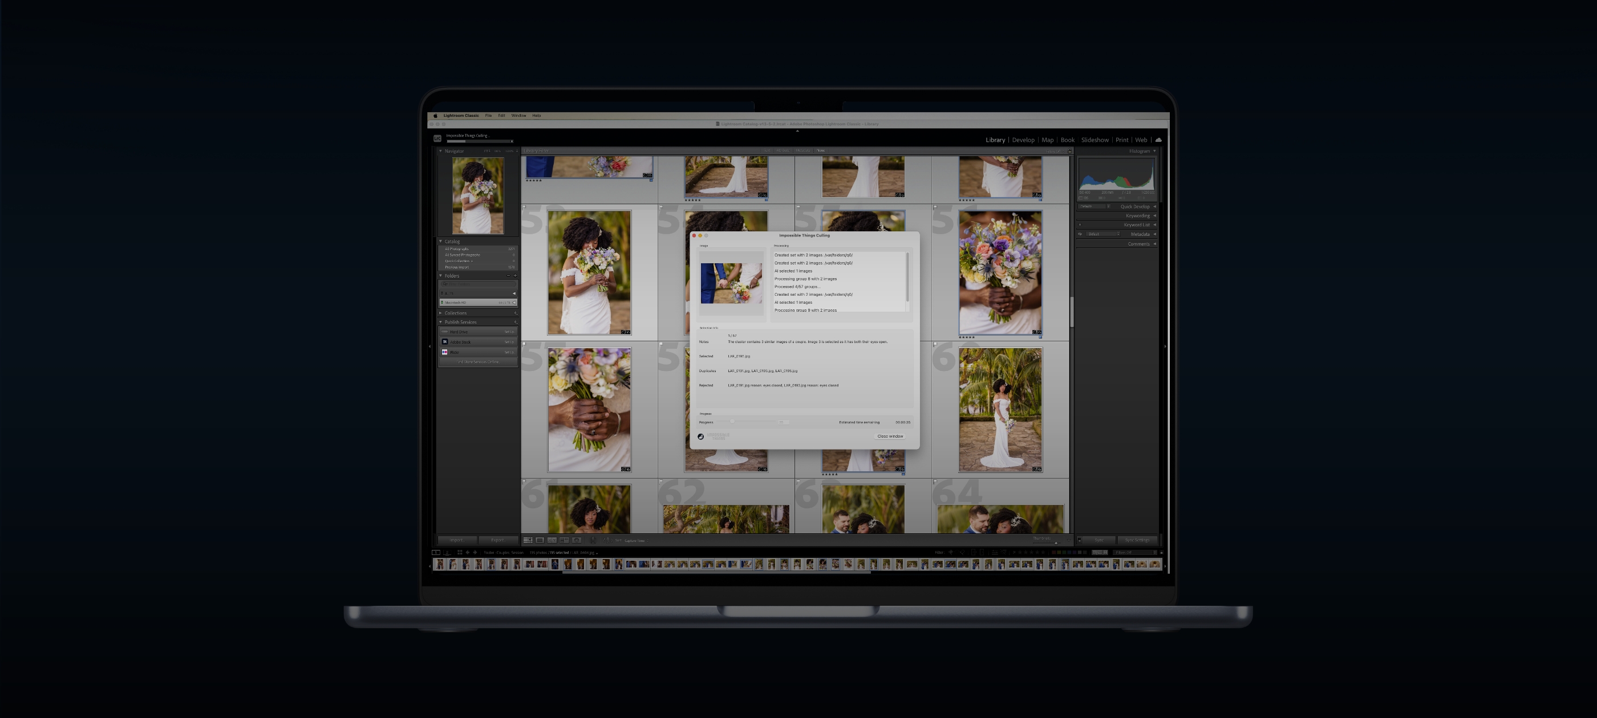
Task: Expand the Collections panel
Action: tap(441, 313)
